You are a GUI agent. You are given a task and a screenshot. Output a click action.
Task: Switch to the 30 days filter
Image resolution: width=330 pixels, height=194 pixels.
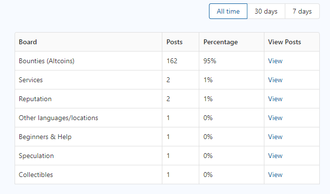tap(266, 11)
